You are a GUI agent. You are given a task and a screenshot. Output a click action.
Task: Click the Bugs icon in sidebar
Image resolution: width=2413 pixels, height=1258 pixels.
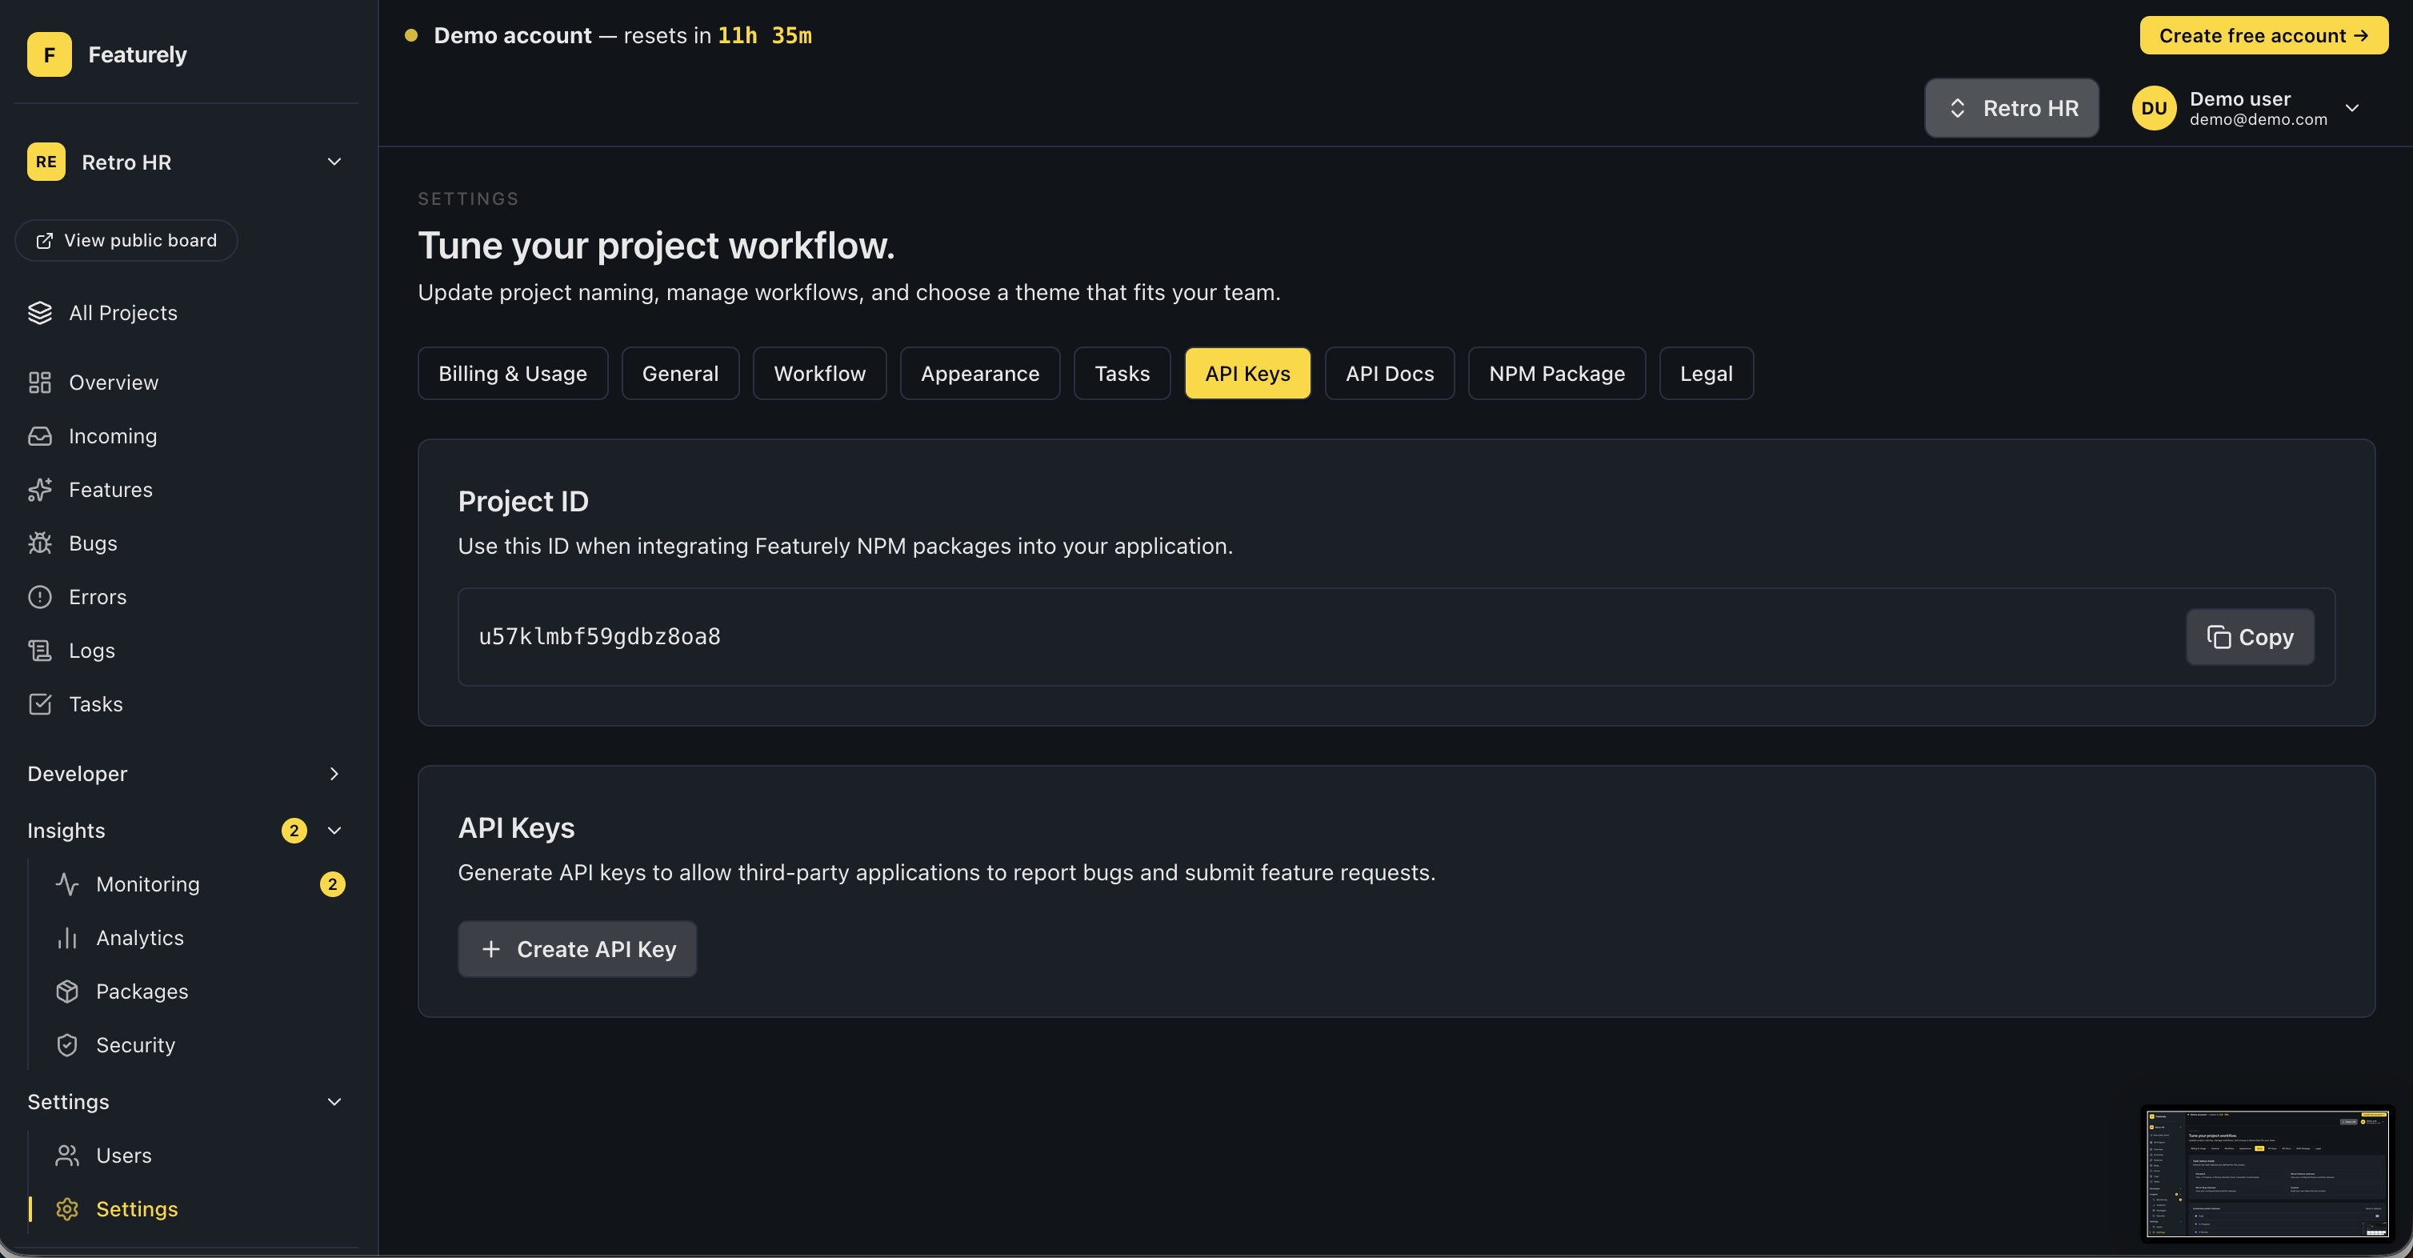39,543
